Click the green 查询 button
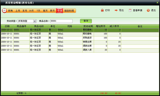Screen dimensions: 160x96 coord(86,21)
